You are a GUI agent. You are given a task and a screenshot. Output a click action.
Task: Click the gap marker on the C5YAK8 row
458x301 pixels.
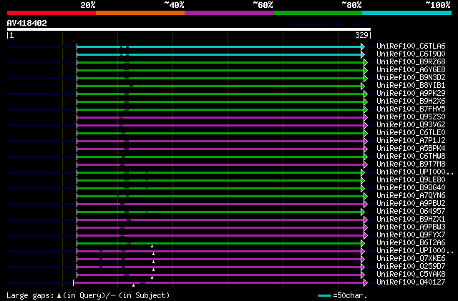point(152,277)
